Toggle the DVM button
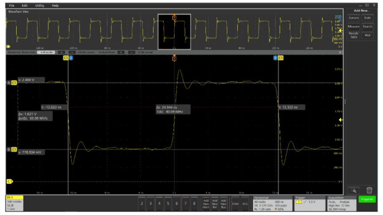Image resolution: width=383 pixels, height=215 pixels. click(x=236, y=203)
